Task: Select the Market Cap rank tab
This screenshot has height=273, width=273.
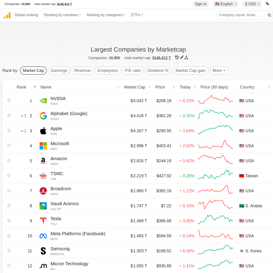Action: coord(33,71)
